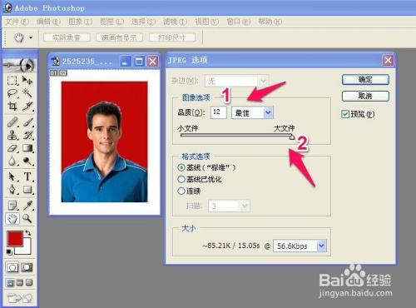This screenshot has width=416, height=308.
Task: Select the Zoom magnifier tool
Action: (x=27, y=219)
